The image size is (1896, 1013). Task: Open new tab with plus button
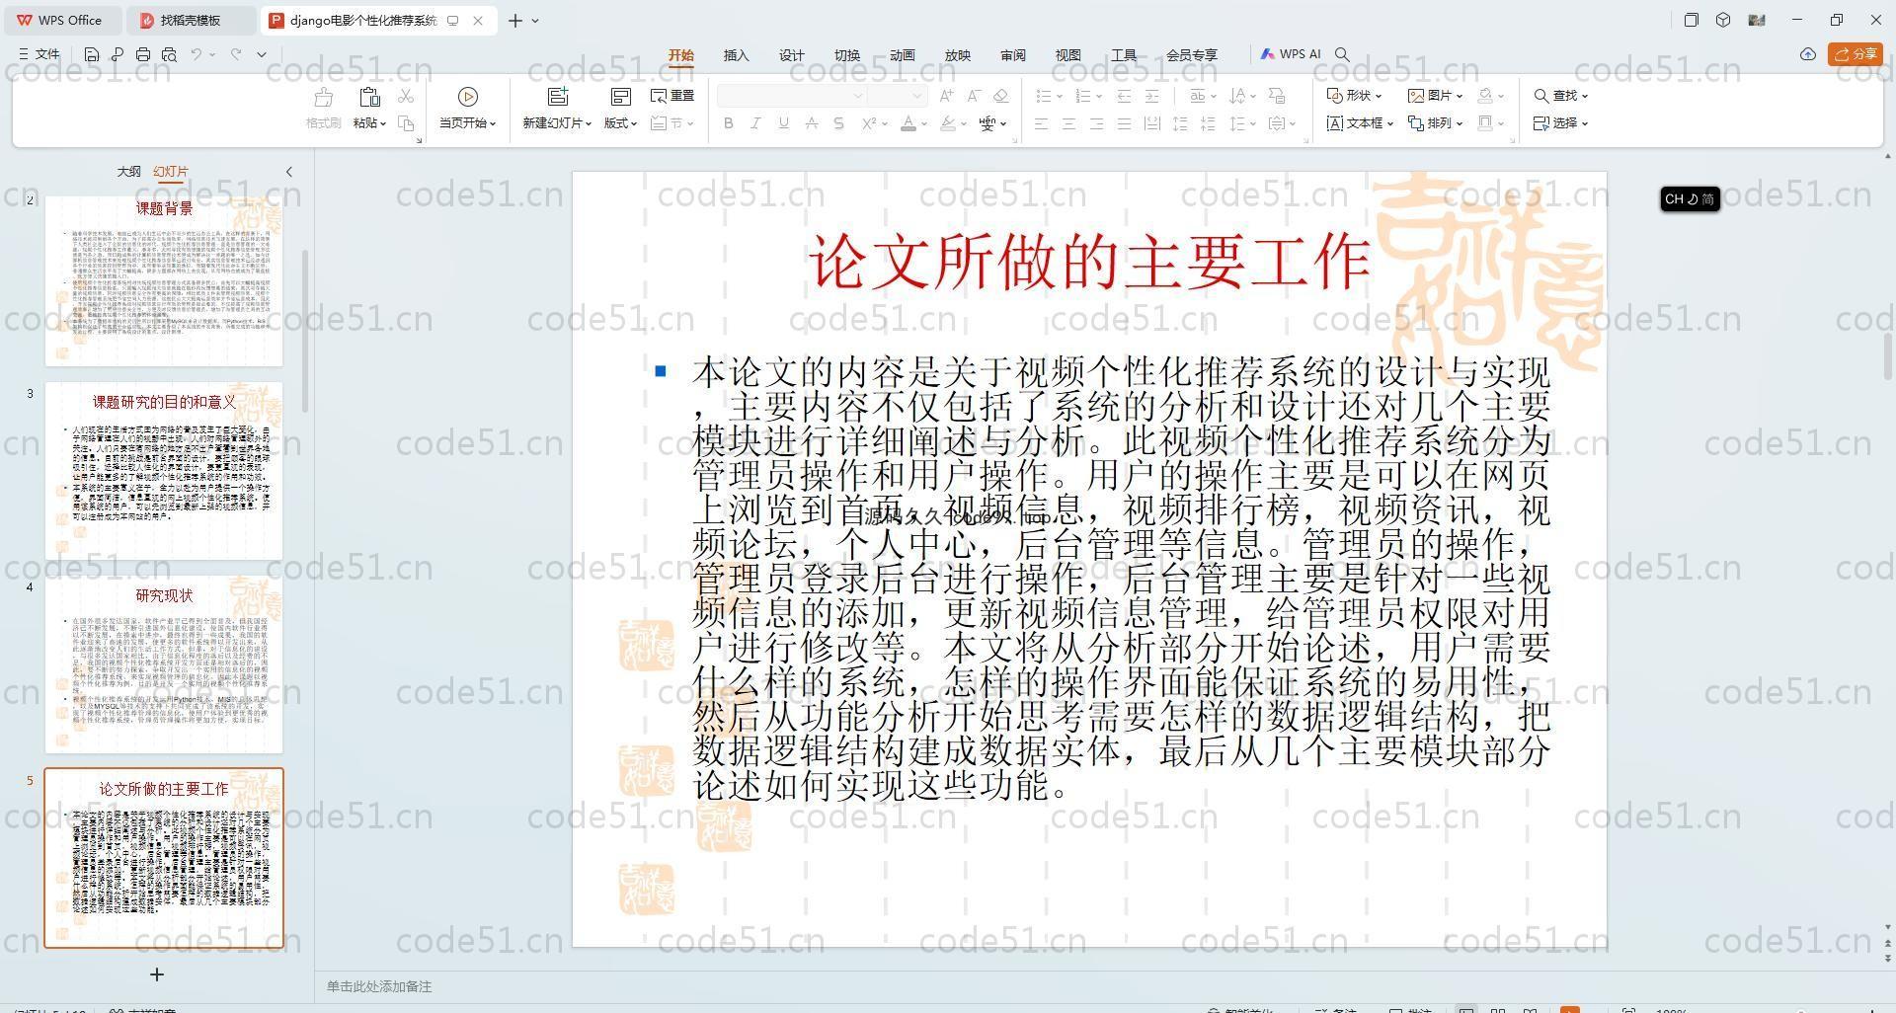(x=514, y=20)
